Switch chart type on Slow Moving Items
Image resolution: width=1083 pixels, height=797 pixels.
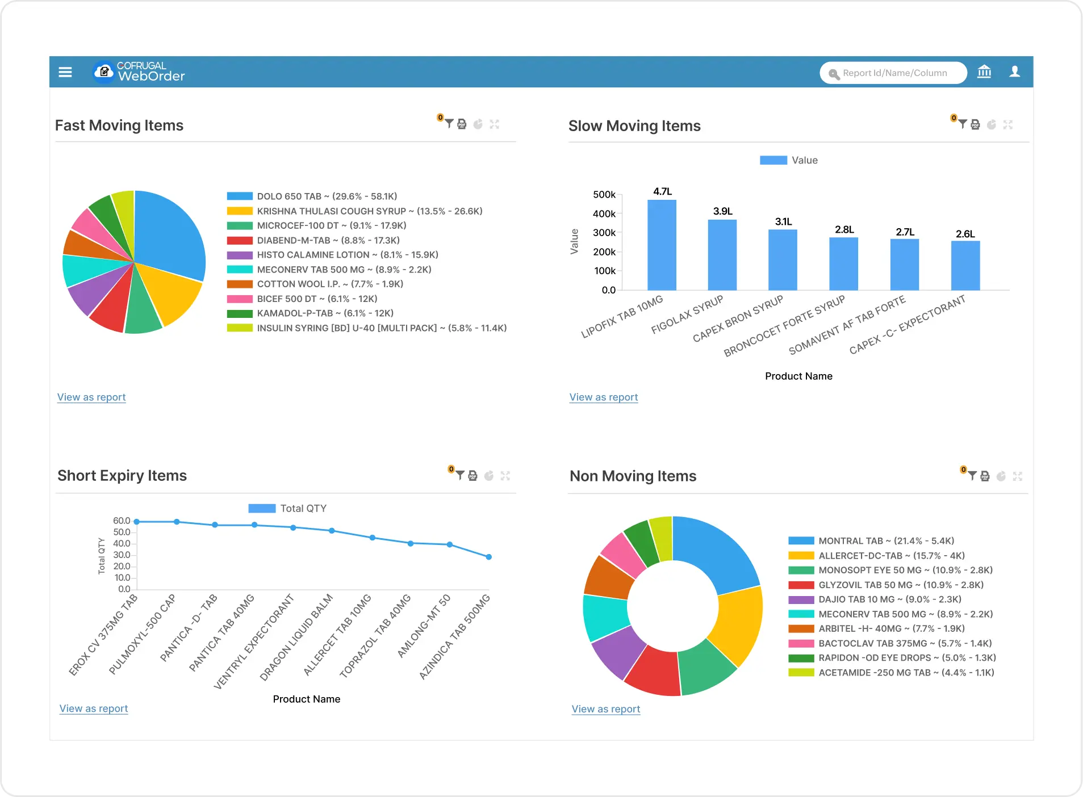coord(992,125)
